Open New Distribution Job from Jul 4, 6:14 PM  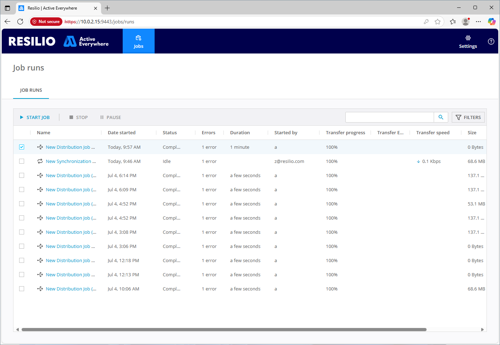(71, 175)
